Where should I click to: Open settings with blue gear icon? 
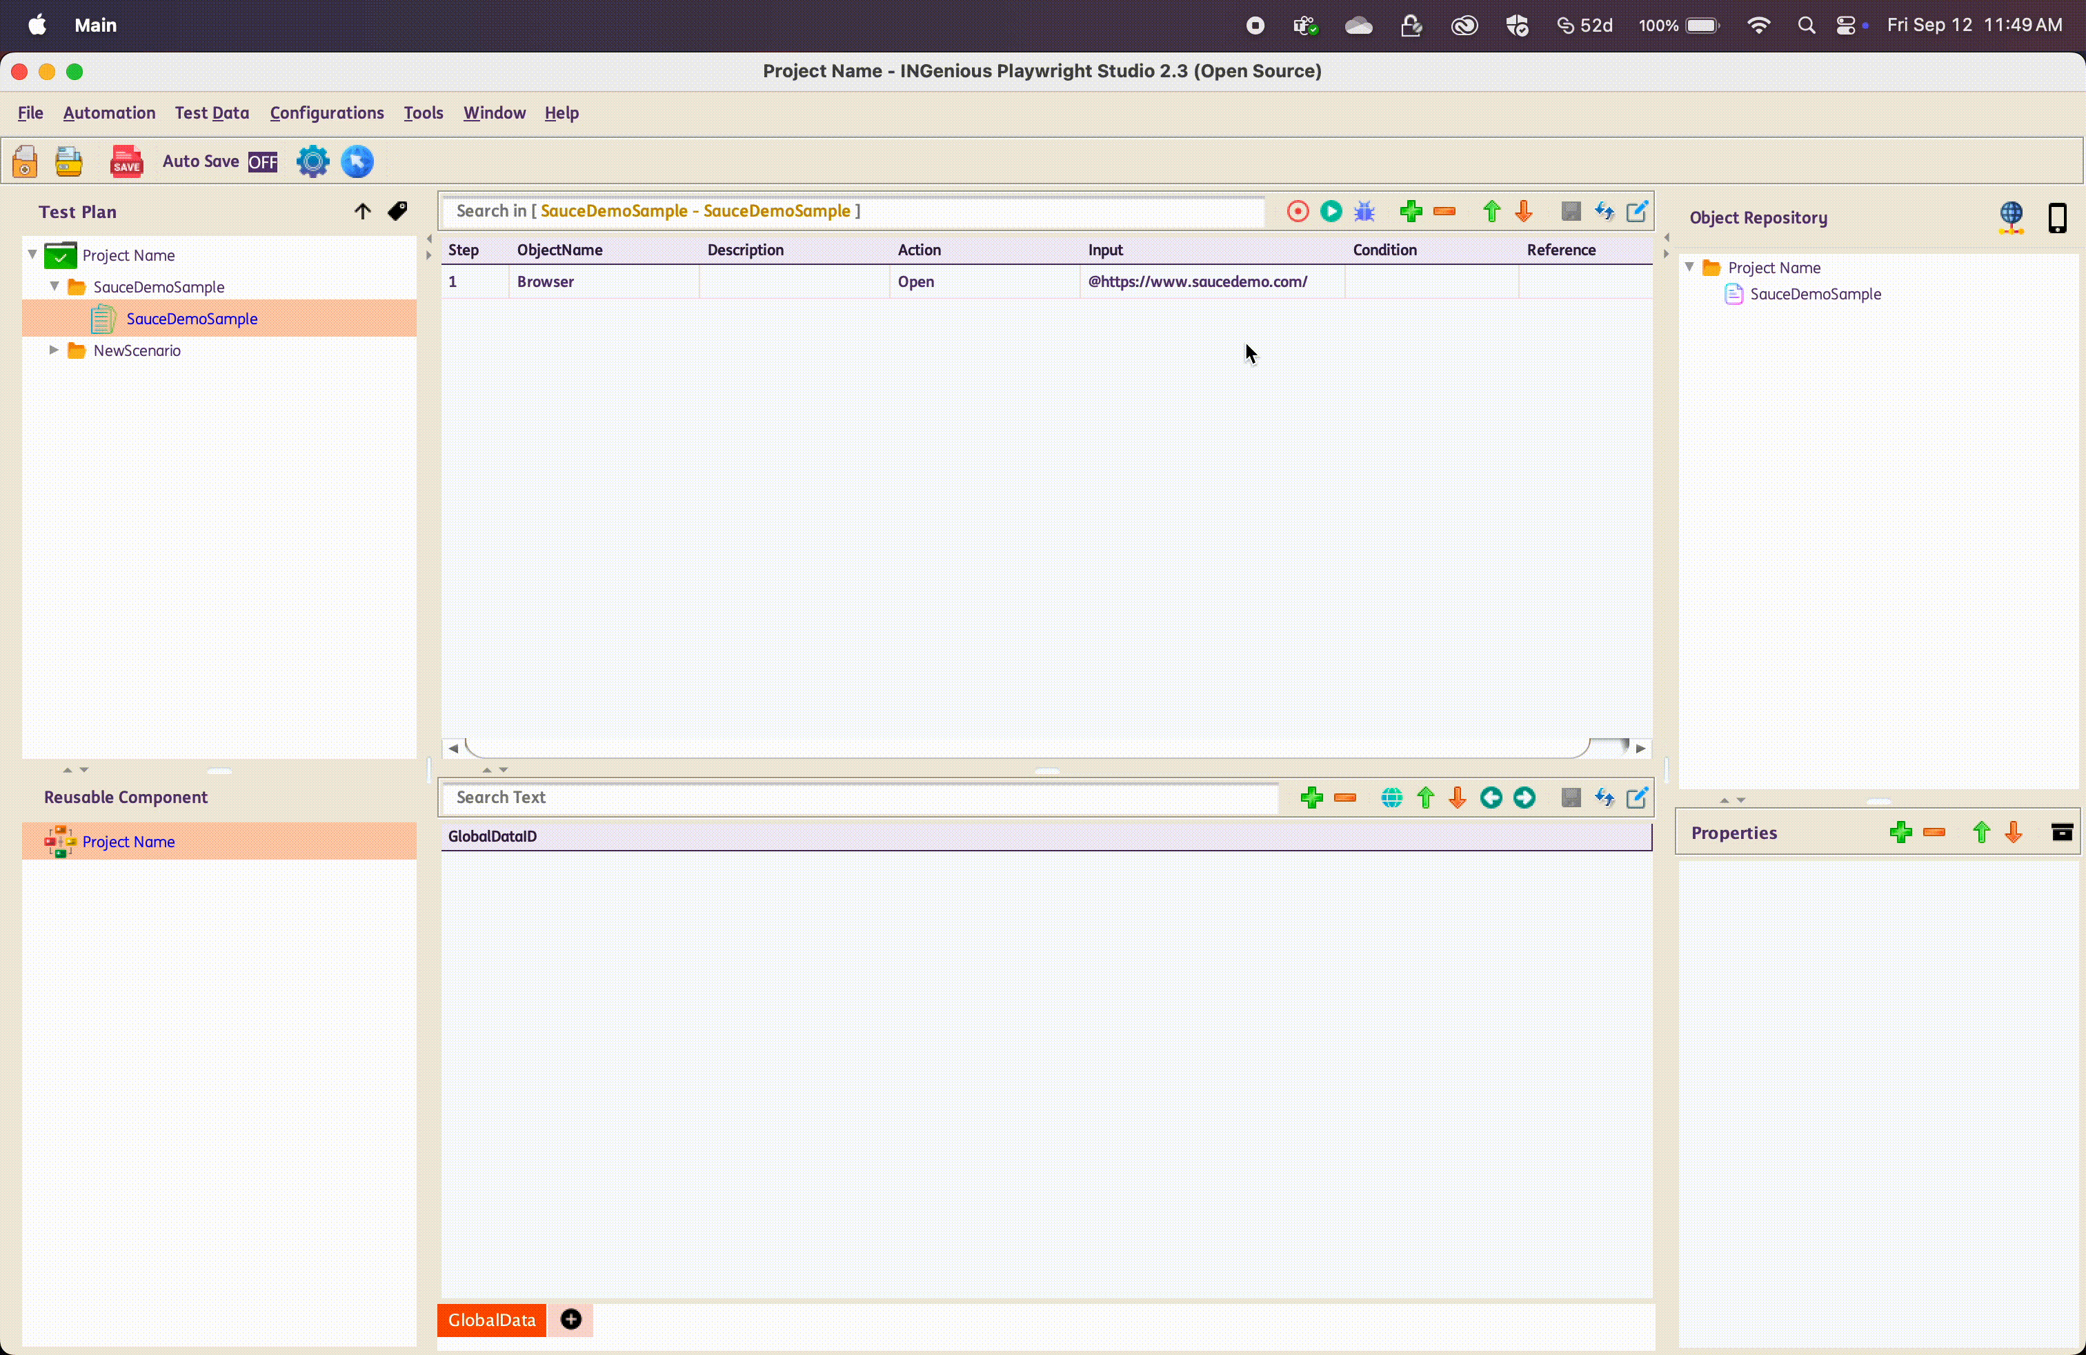[x=312, y=161]
